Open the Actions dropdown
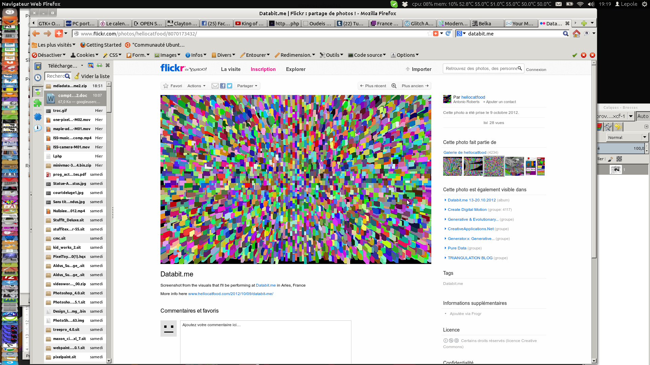 point(196,86)
